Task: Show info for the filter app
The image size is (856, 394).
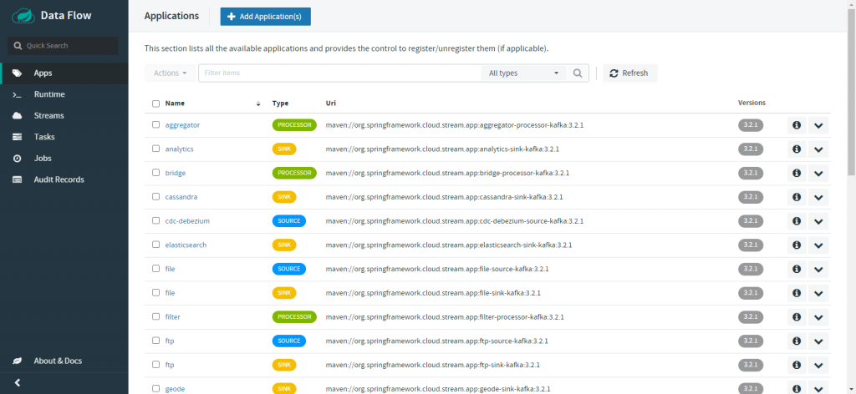Action: click(797, 316)
